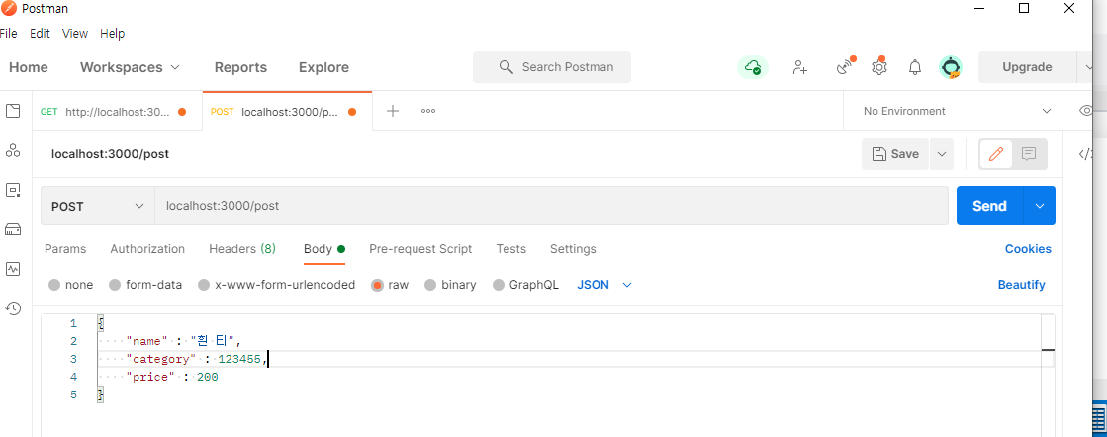The height and width of the screenshot is (437, 1107).
Task: Open the Help menu
Action: (x=112, y=34)
